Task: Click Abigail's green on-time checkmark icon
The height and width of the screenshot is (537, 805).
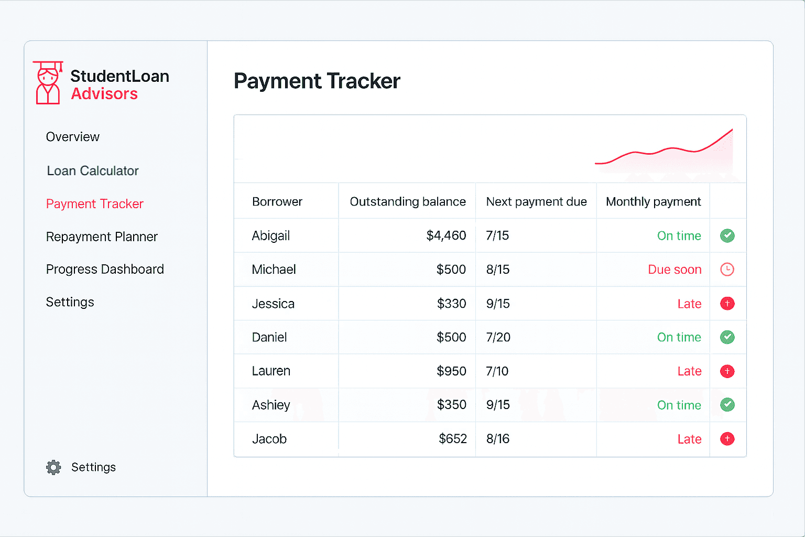Action: pos(727,236)
